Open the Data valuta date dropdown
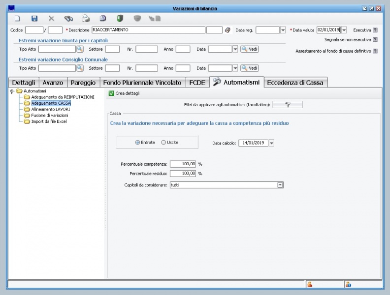 point(344,30)
